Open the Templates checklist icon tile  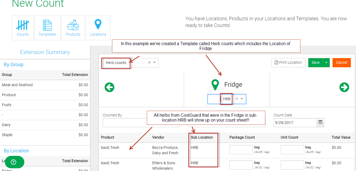[x=47, y=28]
